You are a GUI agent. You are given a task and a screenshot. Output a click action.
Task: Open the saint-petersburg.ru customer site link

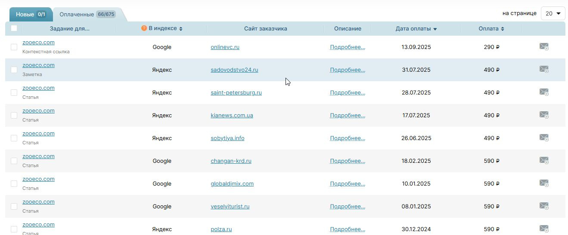click(236, 92)
